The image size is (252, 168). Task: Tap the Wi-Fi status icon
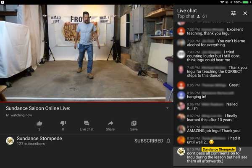click(x=222, y=2)
